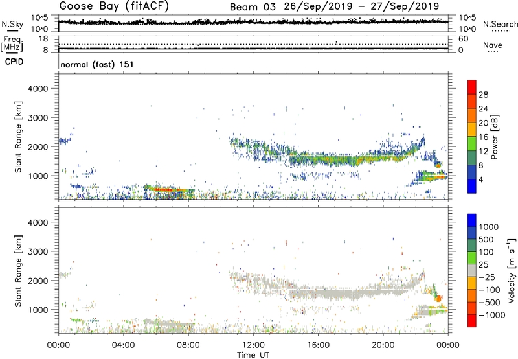518x359 pixels.
Task: Click the 20 label on Power colorbar
Action: coord(483,123)
